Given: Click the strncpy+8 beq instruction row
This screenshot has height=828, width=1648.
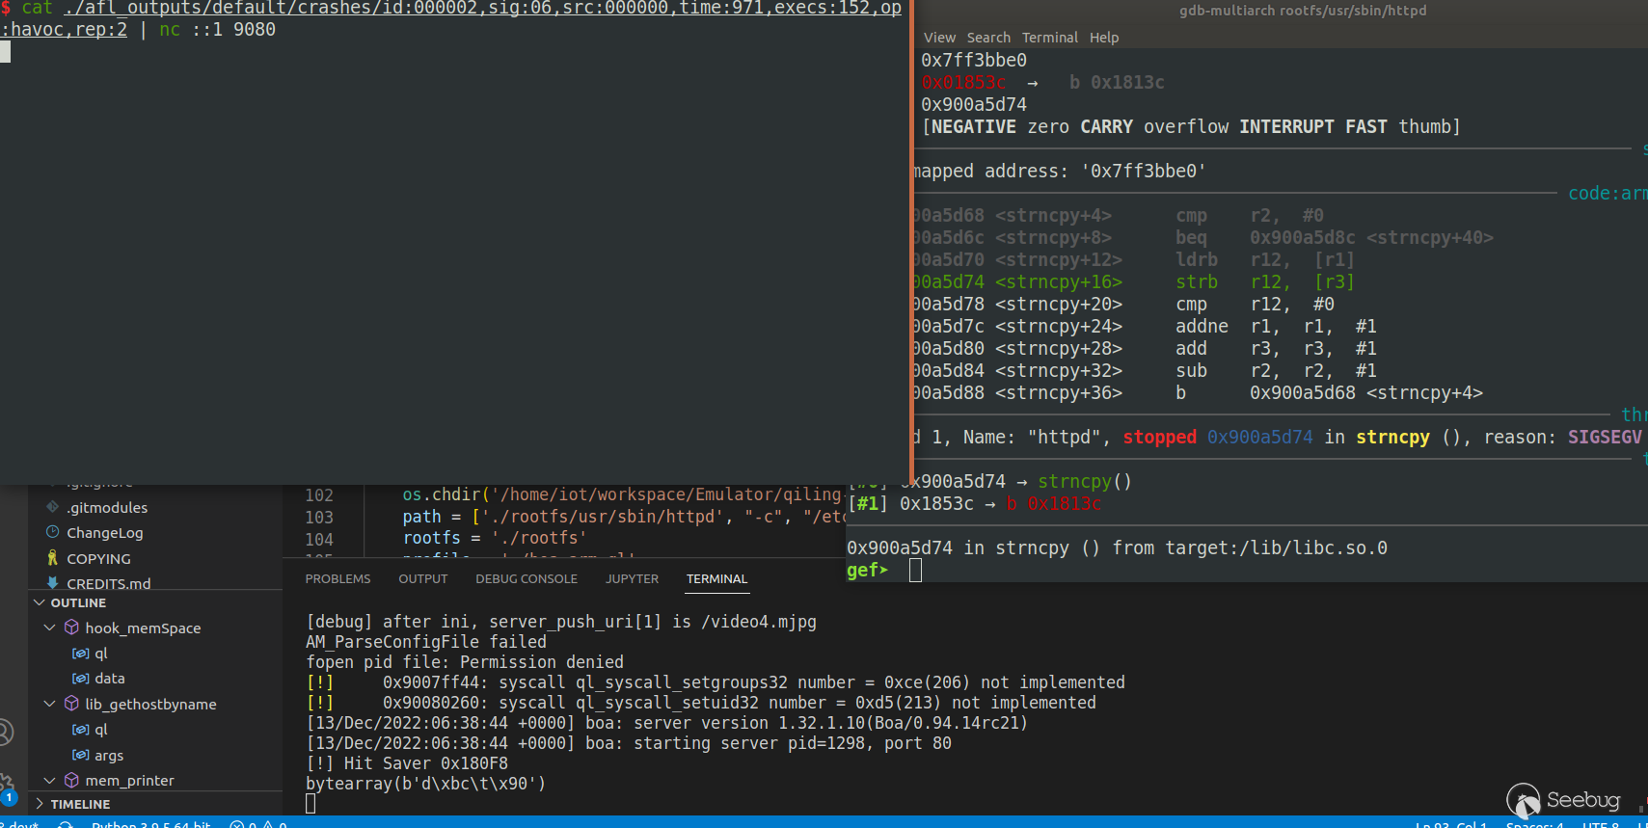Looking at the screenshot, I should tap(1202, 238).
